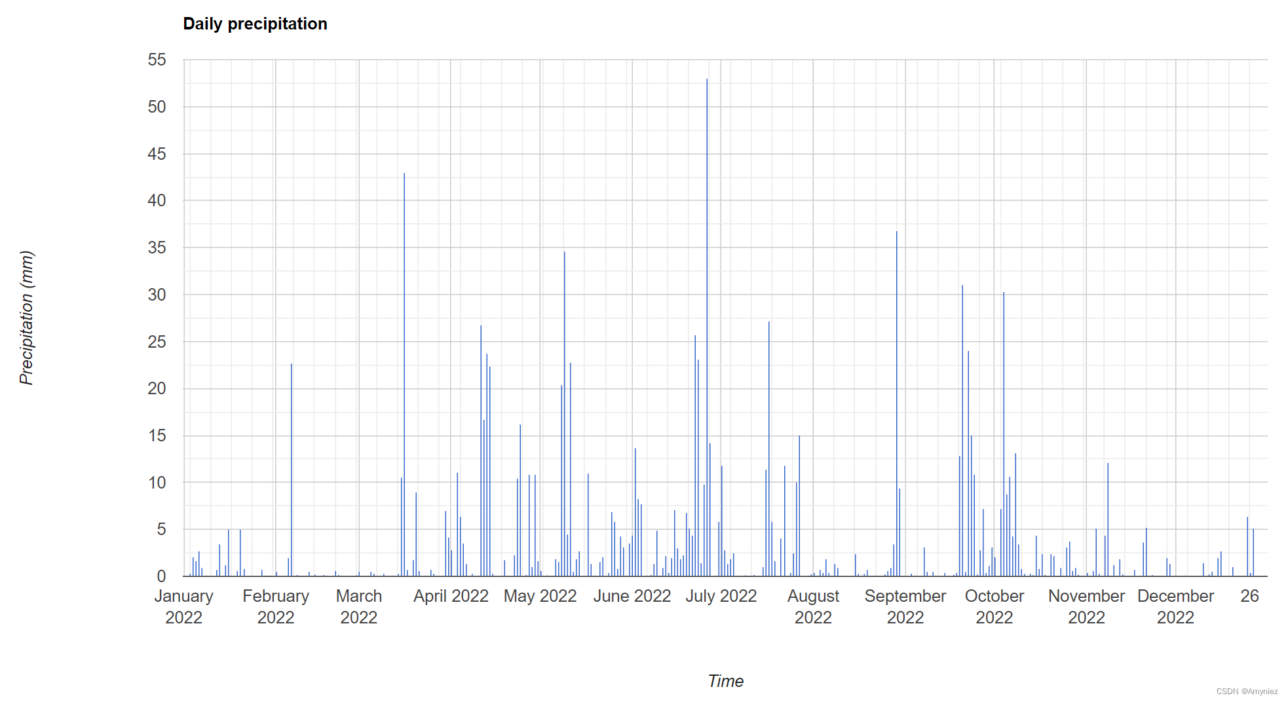
Task: Click the y-axis value 25
Action: (157, 342)
